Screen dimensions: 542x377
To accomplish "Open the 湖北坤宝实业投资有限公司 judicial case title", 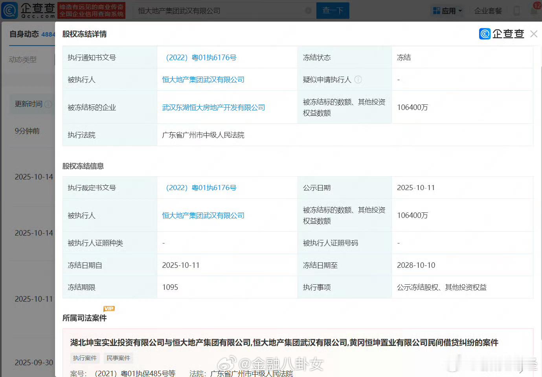I will (284, 343).
